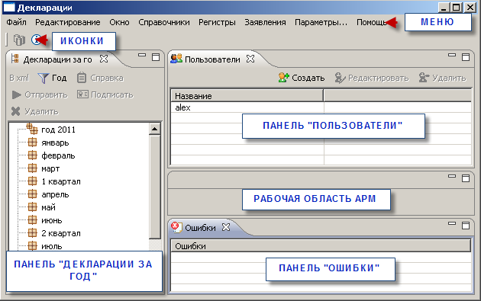Open the Справочники menu
The height and width of the screenshot is (301, 481).
tap(164, 22)
